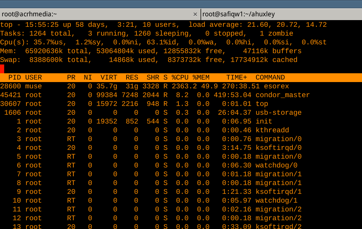Select the 35.7%us CPU usage value
This screenshot has width=362, height=229.
coord(48,42)
